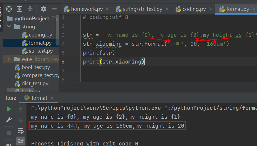The width and height of the screenshot is (257, 146).
Task: Open dict_test.py from the project tree
Action: point(35,84)
